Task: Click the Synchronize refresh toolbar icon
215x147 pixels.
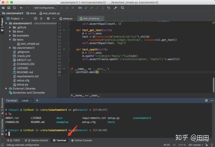Action: point(14,8)
